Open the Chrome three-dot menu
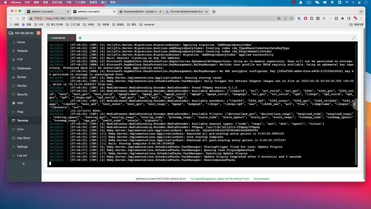 pos(361,18)
